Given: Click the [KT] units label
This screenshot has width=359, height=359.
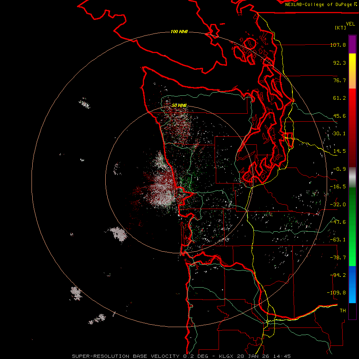Looking at the screenshot, I should click(341, 28).
